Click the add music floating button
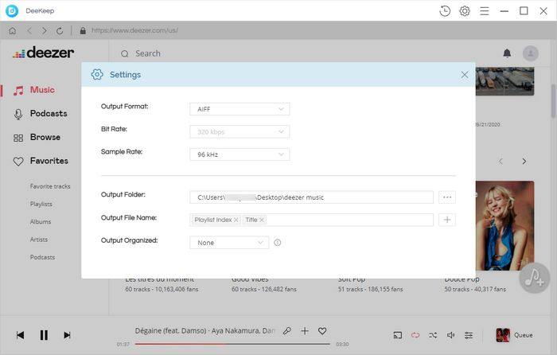The height and width of the screenshot is (355, 557). [x=534, y=278]
